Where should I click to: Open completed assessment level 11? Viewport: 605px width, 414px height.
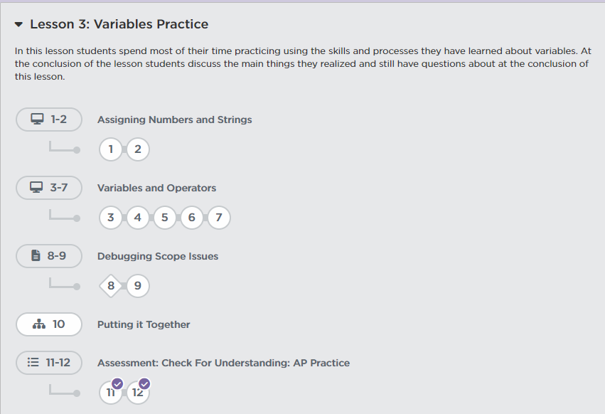(x=111, y=393)
